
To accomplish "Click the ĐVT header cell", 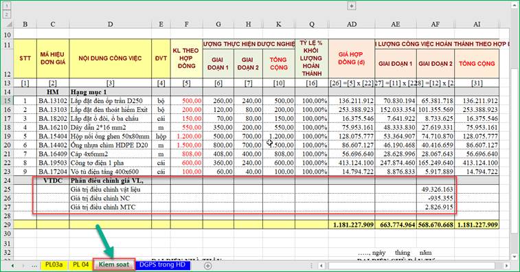I will [161, 58].
